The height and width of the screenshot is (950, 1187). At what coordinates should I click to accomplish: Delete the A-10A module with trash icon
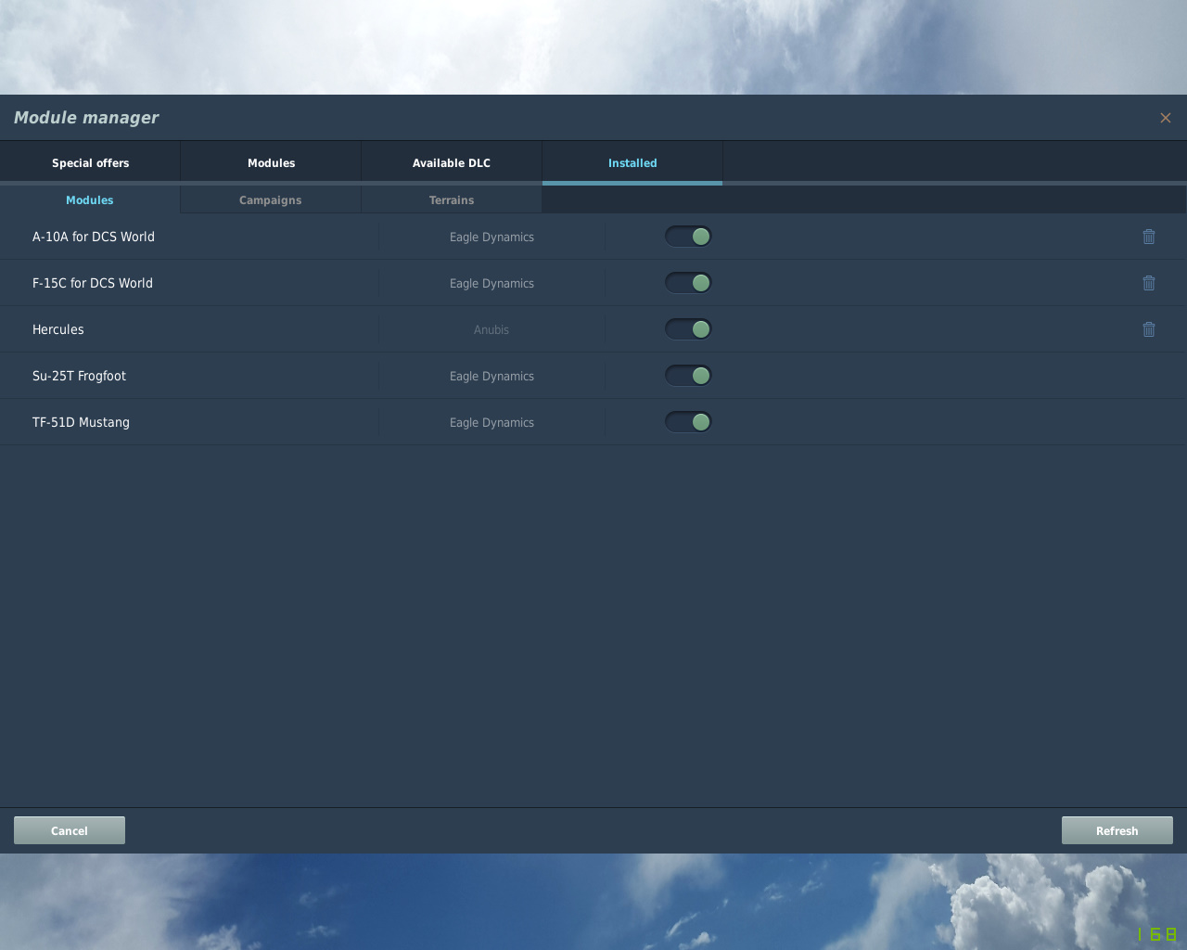pyautogui.click(x=1149, y=237)
